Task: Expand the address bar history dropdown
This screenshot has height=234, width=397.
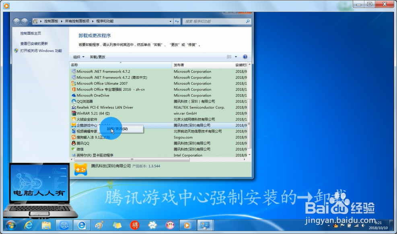Action: pyautogui.click(x=171, y=21)
